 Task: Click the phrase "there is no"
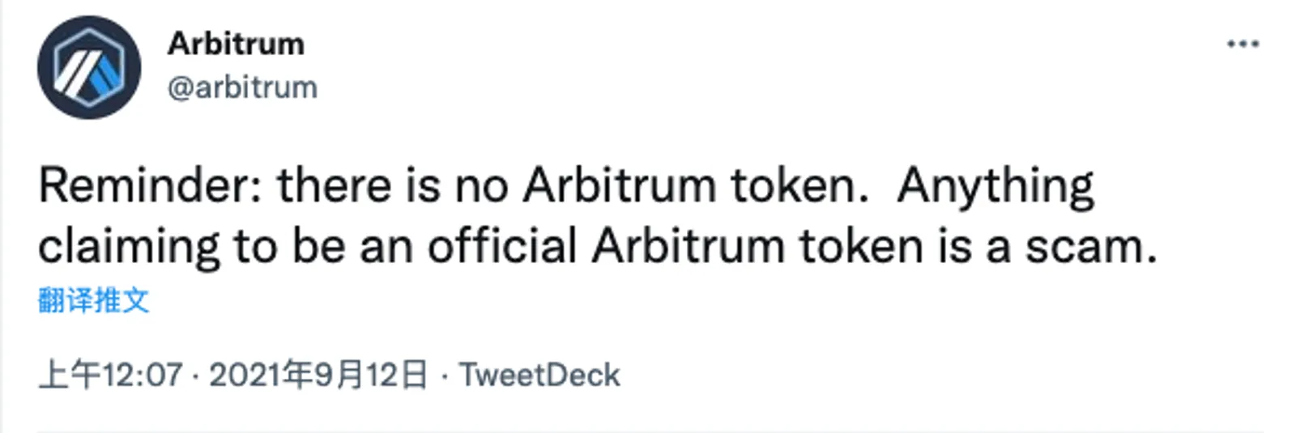point(393,185)
